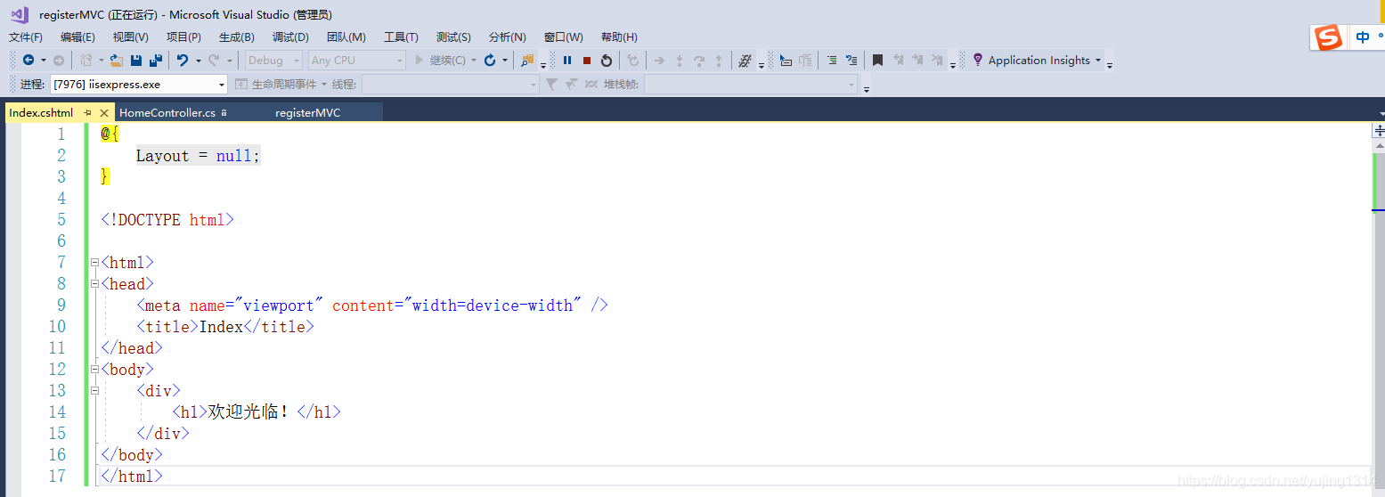1385x497 pixels.
Task: Expand the 继续(C) button dropdown arrow
Action: tap(474, 61)
